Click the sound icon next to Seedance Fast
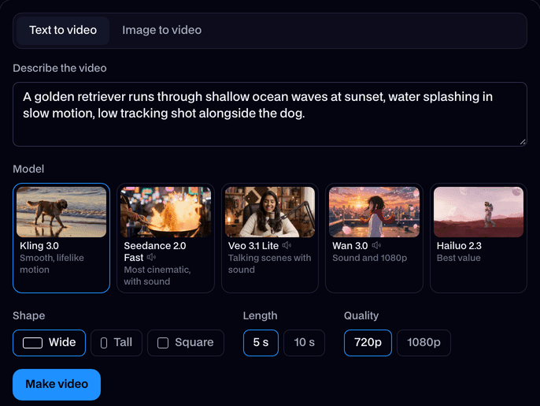Viewport: 540px width, 406px height. pos(151,257)
